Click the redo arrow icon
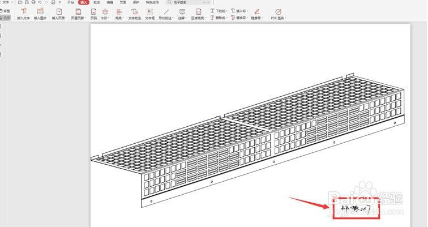Viewport: 428px width, 227px height. [46, 2]
